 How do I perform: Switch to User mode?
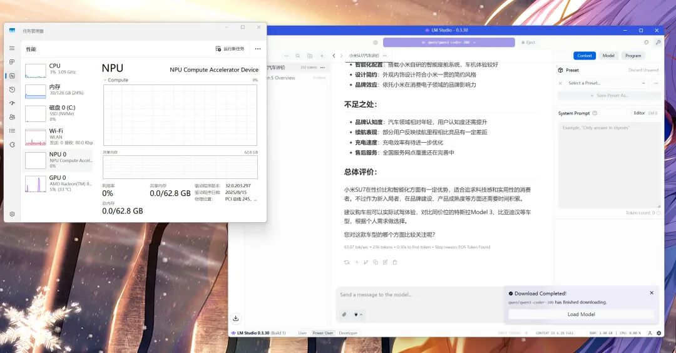pos(302,333)
